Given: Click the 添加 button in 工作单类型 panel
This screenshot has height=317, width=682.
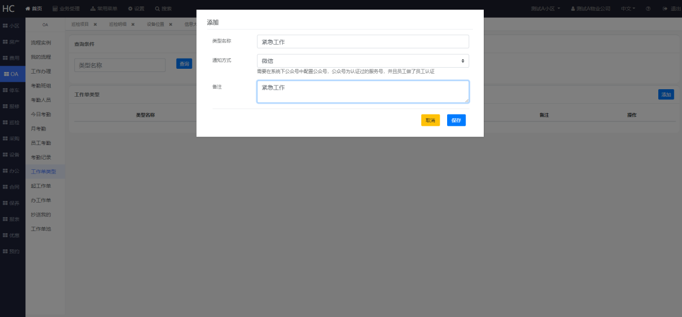Looking at the screenshot, I should (x=666, y=95).
